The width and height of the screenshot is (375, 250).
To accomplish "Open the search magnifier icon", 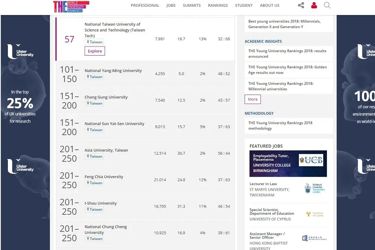I will click(x=327, y=5).
